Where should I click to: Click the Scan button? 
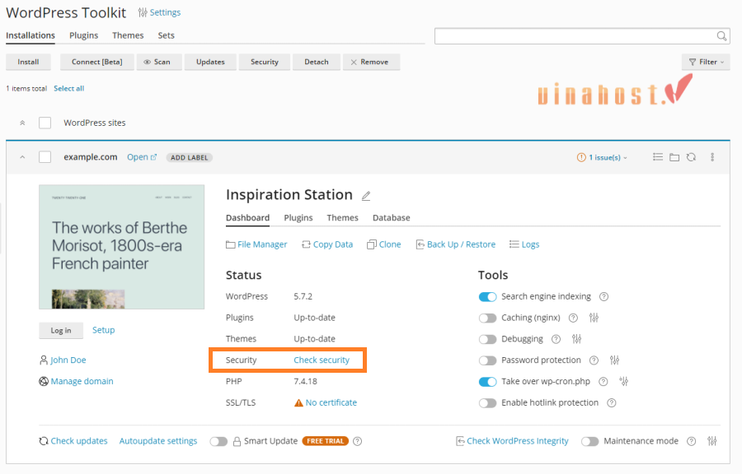tap(159, 62)
